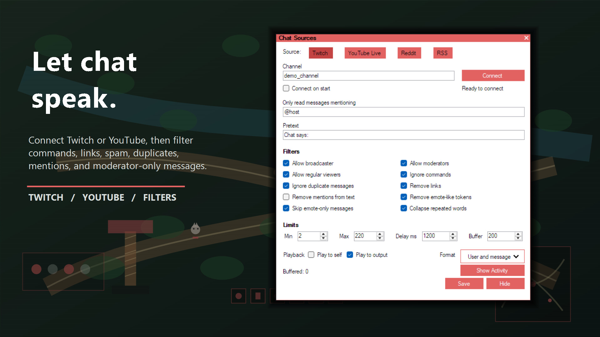Uncheck Ignore duplicate messages
Image resolution: width=600 pixels, height=337 pixels.
click(x=286, y=186)
